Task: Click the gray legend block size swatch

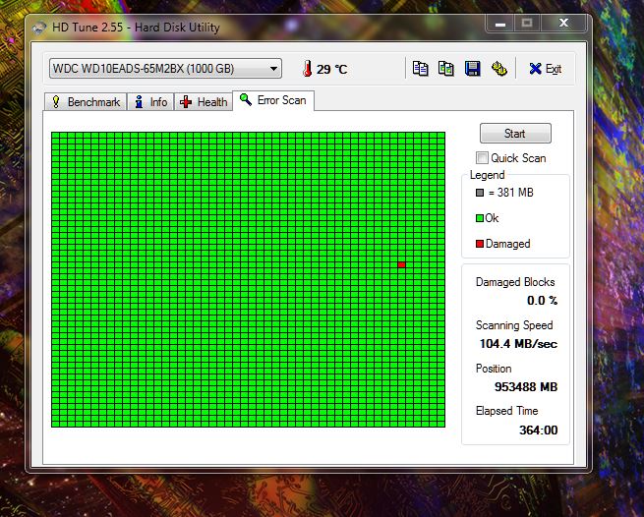Action: 480,193
